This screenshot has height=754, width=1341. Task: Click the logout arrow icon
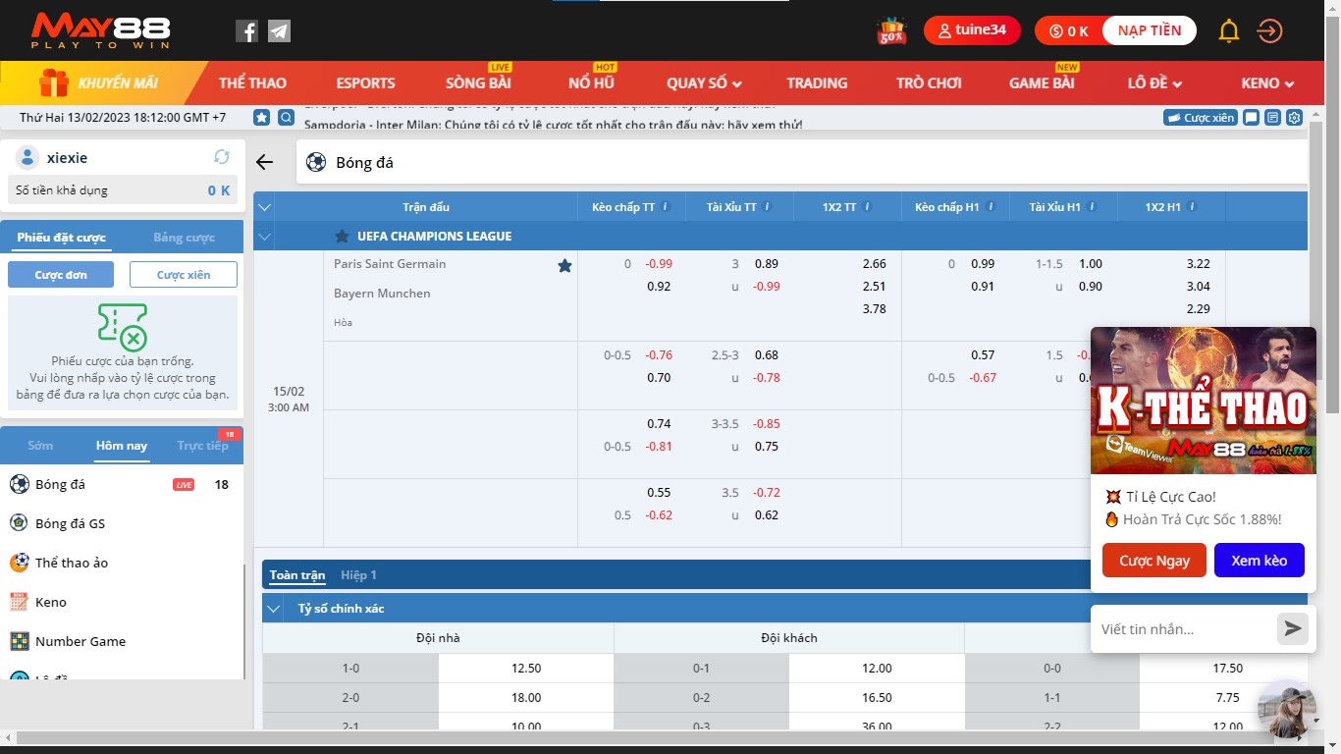click(x=1269, y=31)
